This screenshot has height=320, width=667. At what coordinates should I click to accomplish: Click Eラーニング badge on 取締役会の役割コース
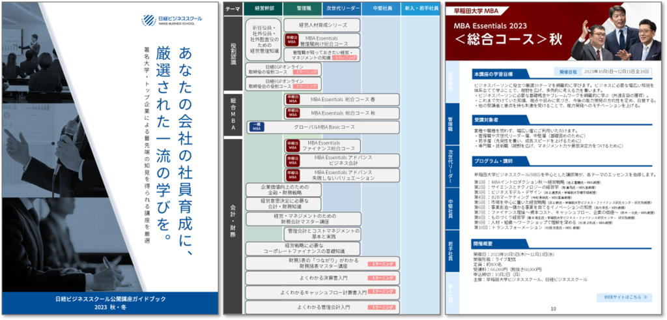click(305, 87)
